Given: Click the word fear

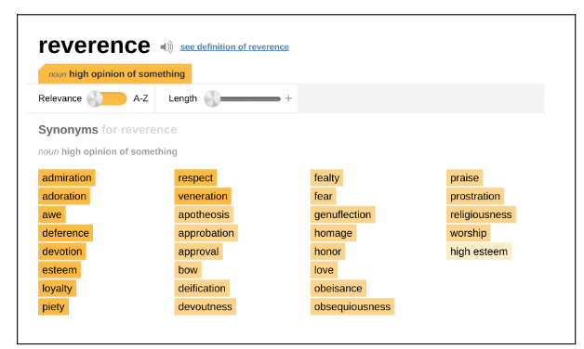Looking at the screenshot, I should point(324,196).
